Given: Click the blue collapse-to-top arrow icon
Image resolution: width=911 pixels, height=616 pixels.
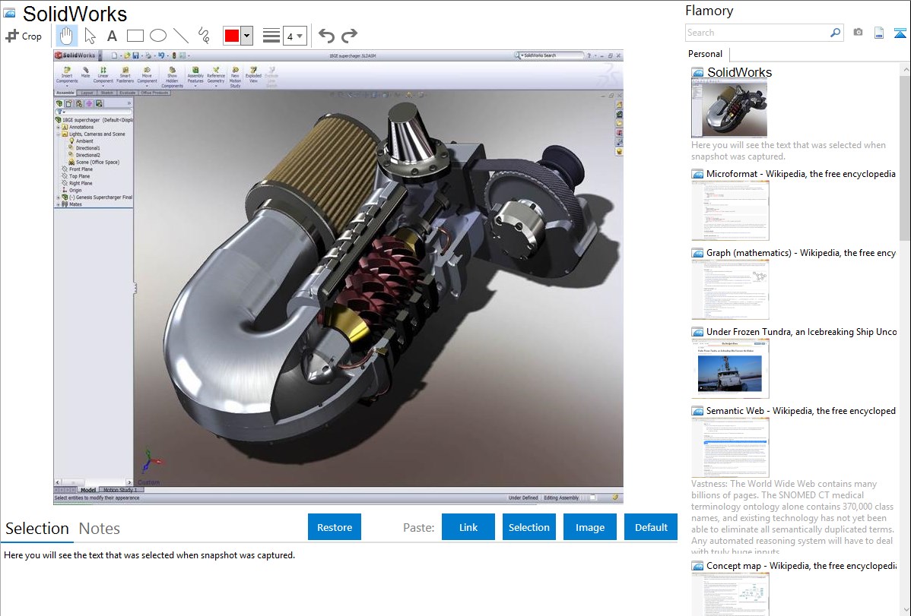Looking at the screenshot, I should pyautogui.click(x=900, y=33).
